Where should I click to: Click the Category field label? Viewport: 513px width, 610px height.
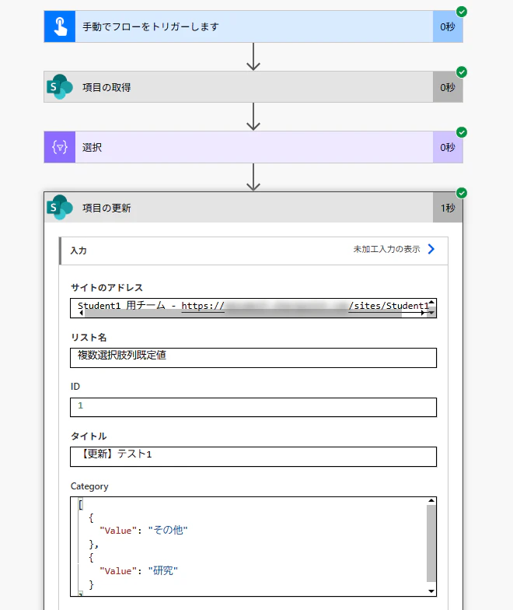click(x=89, y=486)
